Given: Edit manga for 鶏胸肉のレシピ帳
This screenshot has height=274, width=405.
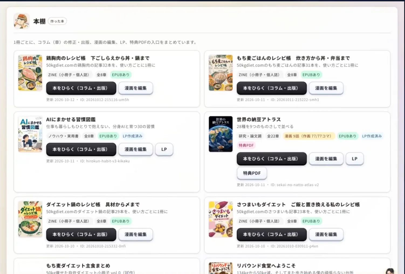Looking at the screenshot, I should [x=136, y=88].
